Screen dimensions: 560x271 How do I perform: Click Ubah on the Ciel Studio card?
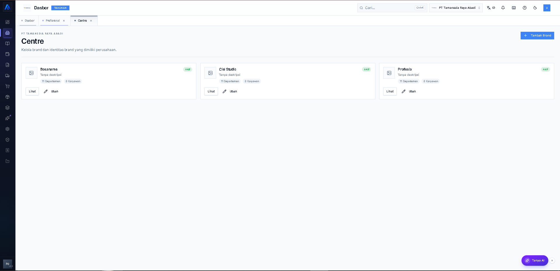[230, 91]
